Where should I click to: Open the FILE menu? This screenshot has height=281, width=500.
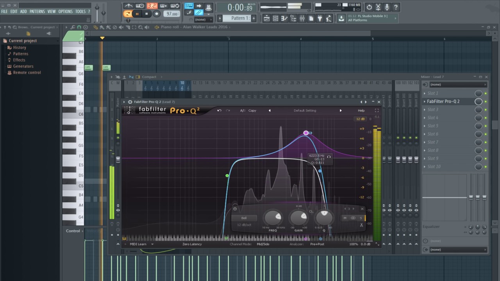tap(4, 12)
